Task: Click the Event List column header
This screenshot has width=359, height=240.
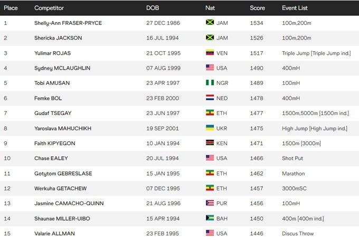Action: (x=295, y=8)
